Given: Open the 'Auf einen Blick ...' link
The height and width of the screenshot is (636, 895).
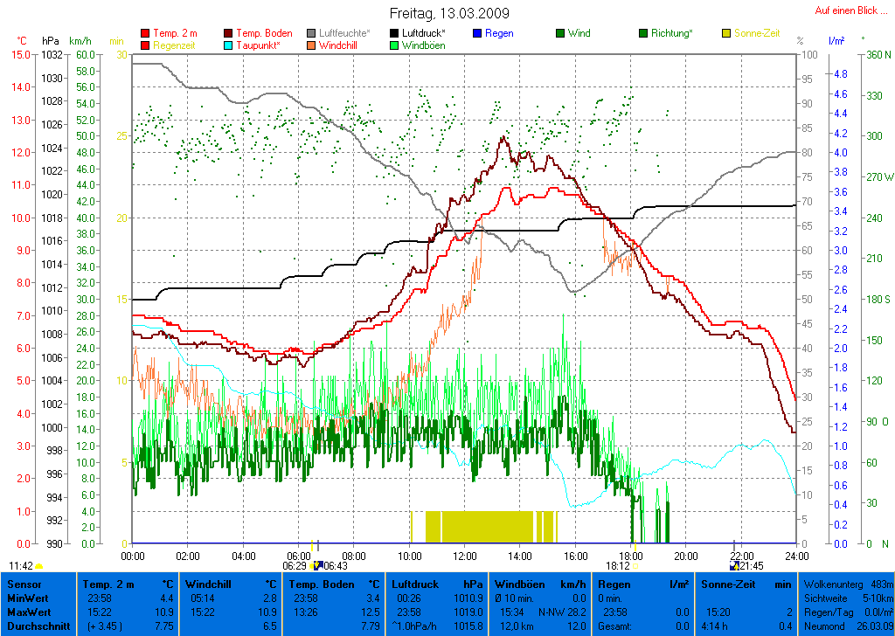Looking at the screenshot, I should pyautogui.click(x=850, y=10).
